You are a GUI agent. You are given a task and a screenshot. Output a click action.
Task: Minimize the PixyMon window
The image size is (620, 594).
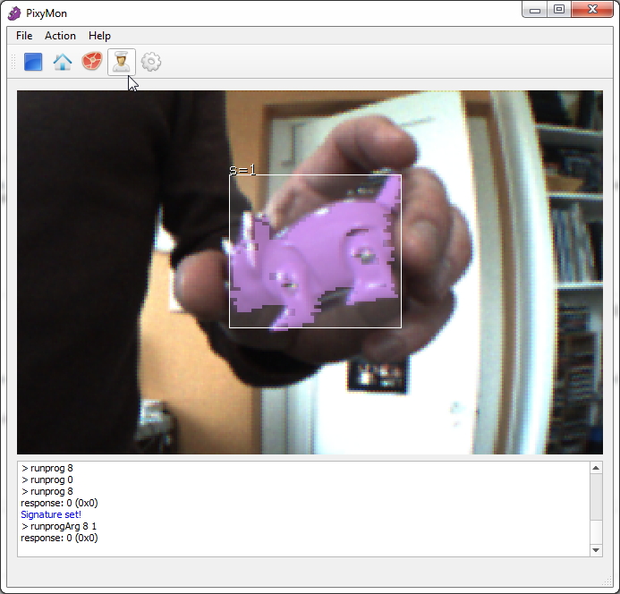pyautogui.click(x=535, y=10)
